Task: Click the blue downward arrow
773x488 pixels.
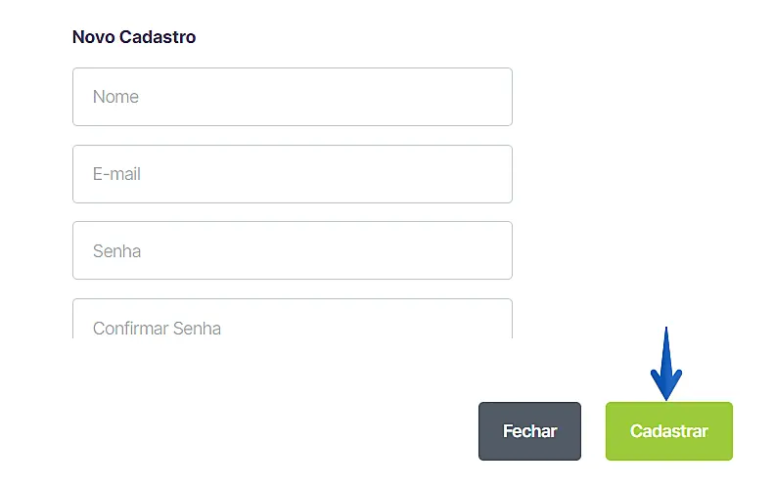Action: [x=666, y=367]
